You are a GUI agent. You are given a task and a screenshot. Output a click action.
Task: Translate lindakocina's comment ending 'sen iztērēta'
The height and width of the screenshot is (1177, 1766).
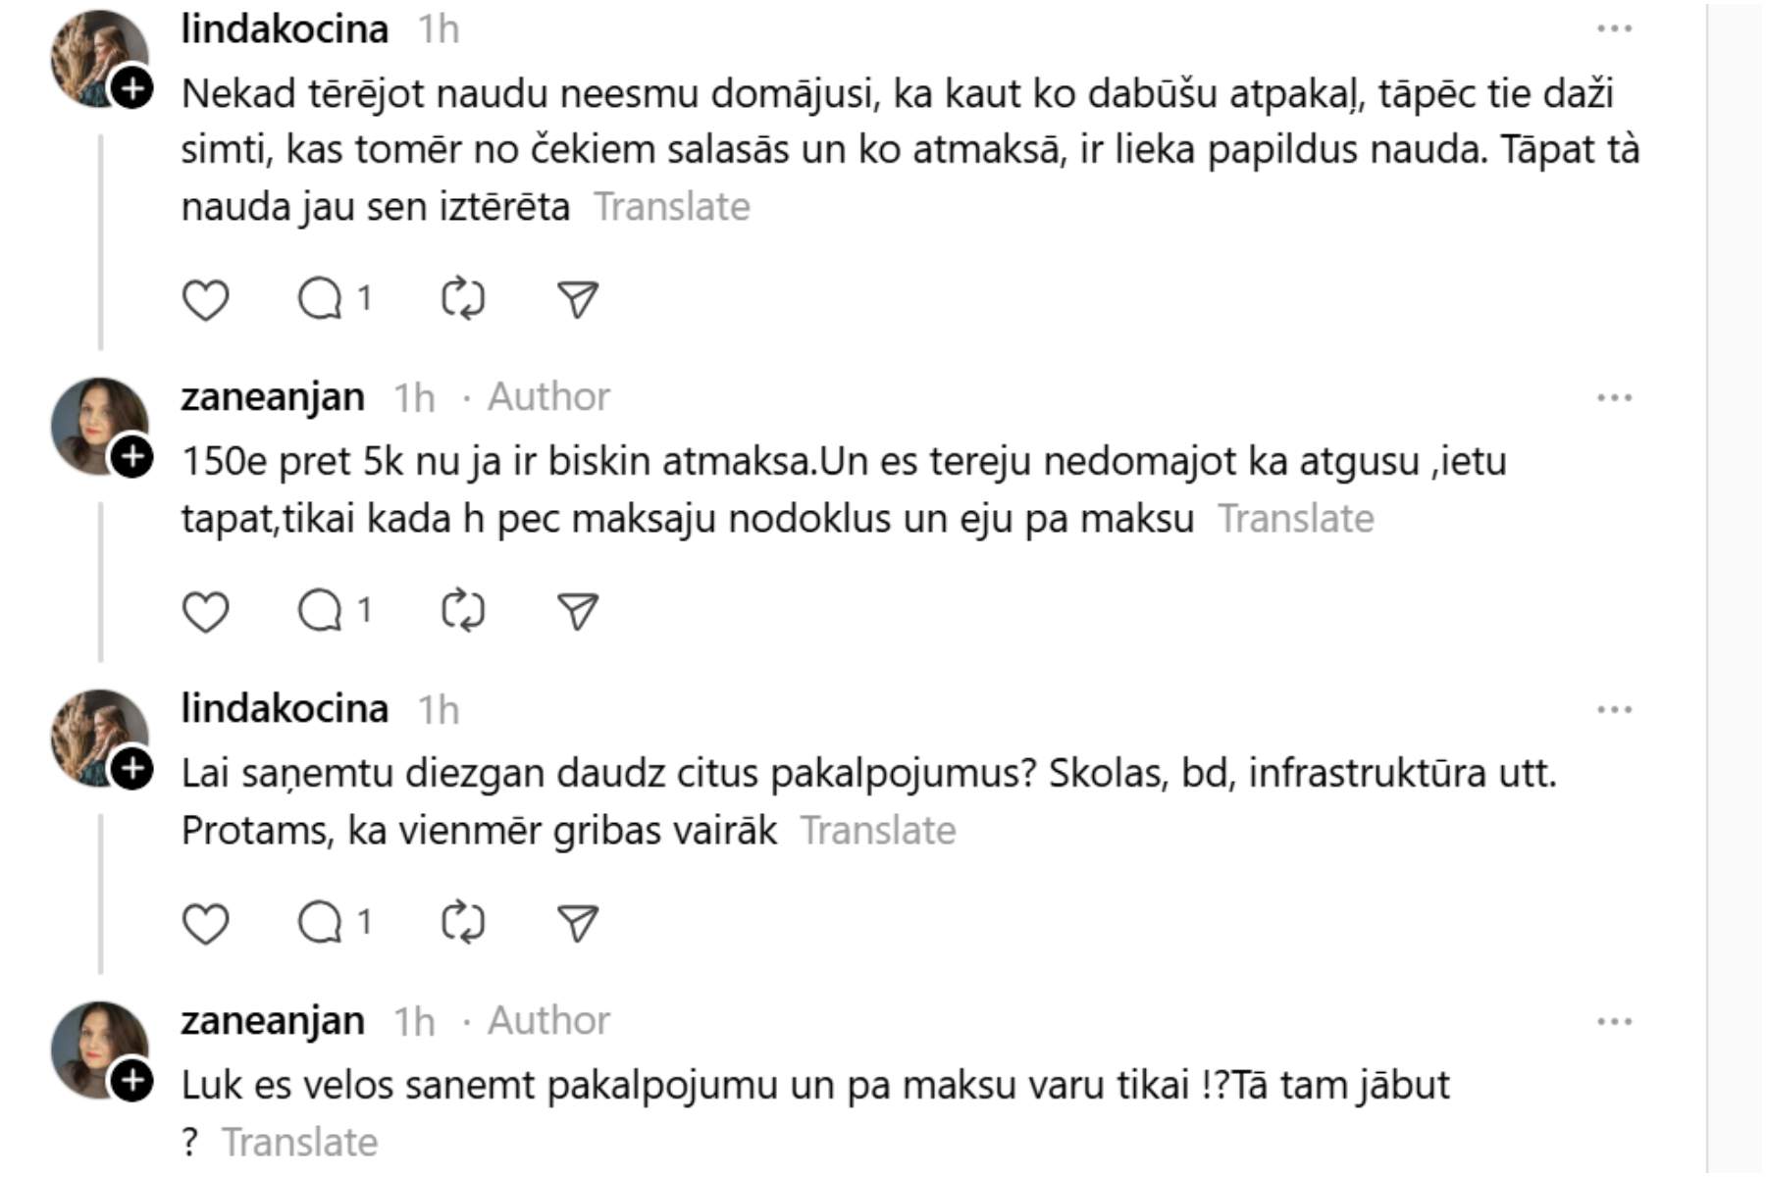(672, 207)
